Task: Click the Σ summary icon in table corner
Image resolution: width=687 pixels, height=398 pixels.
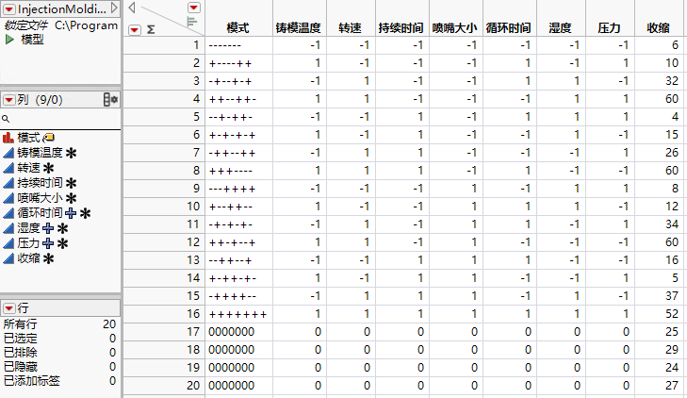Action: [151, 30]
